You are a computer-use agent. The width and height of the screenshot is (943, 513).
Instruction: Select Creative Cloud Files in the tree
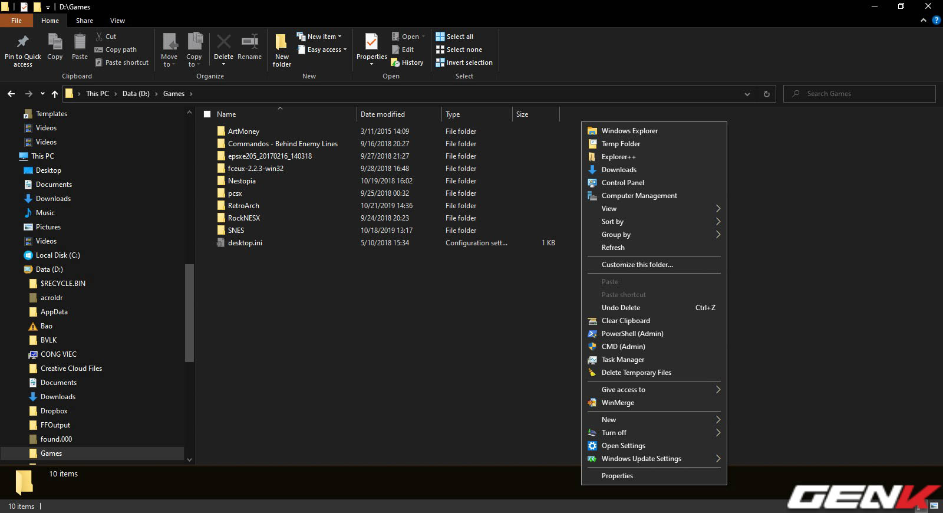coord(71,369)
